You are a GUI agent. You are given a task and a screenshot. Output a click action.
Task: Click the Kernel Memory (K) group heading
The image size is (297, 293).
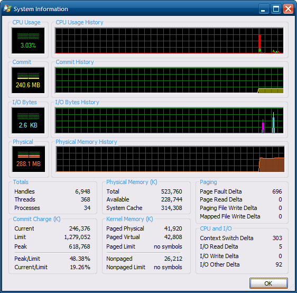[x=129, y=219]
